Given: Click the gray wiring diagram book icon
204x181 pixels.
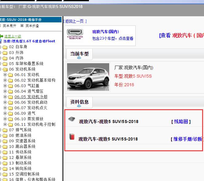Looking at the screenshot, I should (x=72, y=119).
